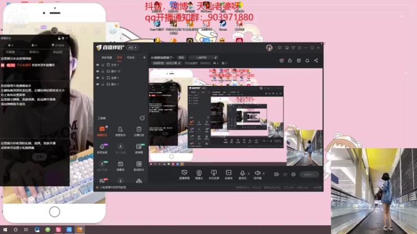Lock the 图片 1 layer
Viewport: 417px width, 234px height.
(x=103, y=84)
